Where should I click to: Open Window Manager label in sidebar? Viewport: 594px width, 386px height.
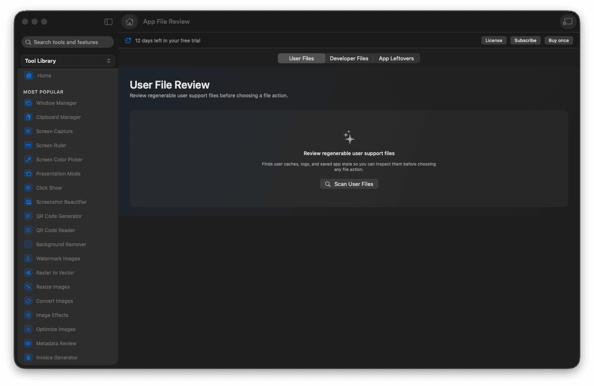coord(57,103)
